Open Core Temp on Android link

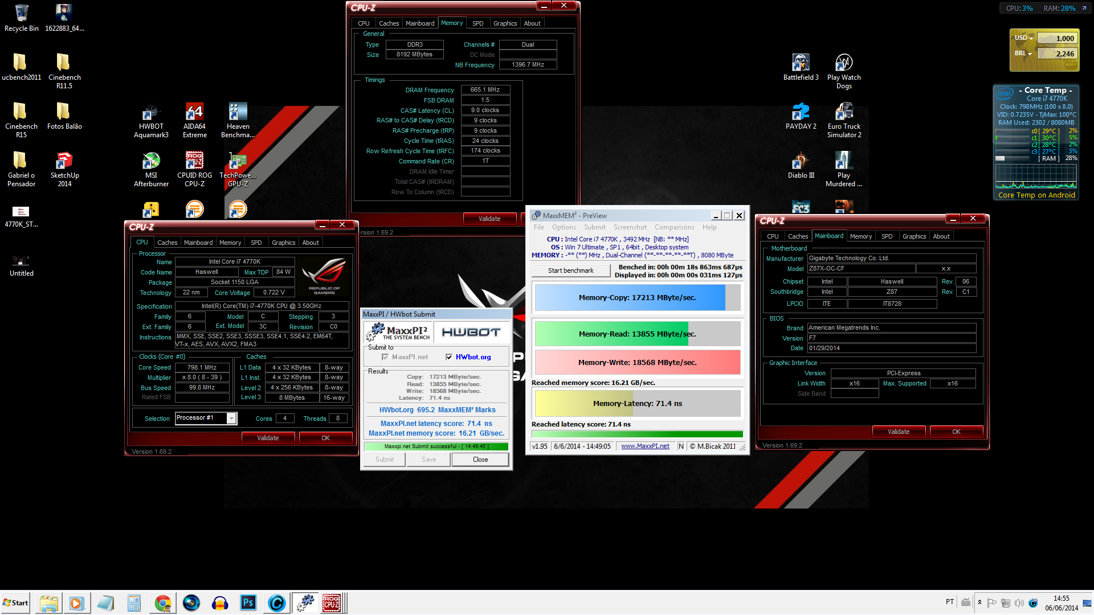(1036, 195)
